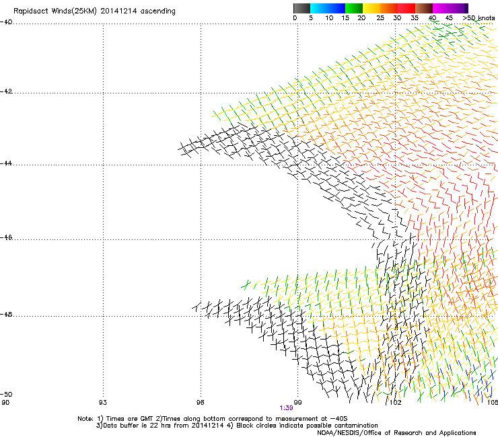Click the '-48' latitude axis label
498x437 pixels.
tap(6, 314)
